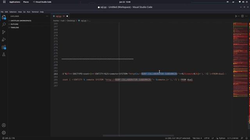This screenshot has height=140, width=250.
Task: Click the code minimap overview
Action: (240, 59)
